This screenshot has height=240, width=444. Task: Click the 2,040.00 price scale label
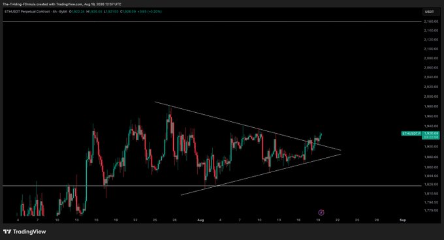pyautogui.click(x=431, y=77)
